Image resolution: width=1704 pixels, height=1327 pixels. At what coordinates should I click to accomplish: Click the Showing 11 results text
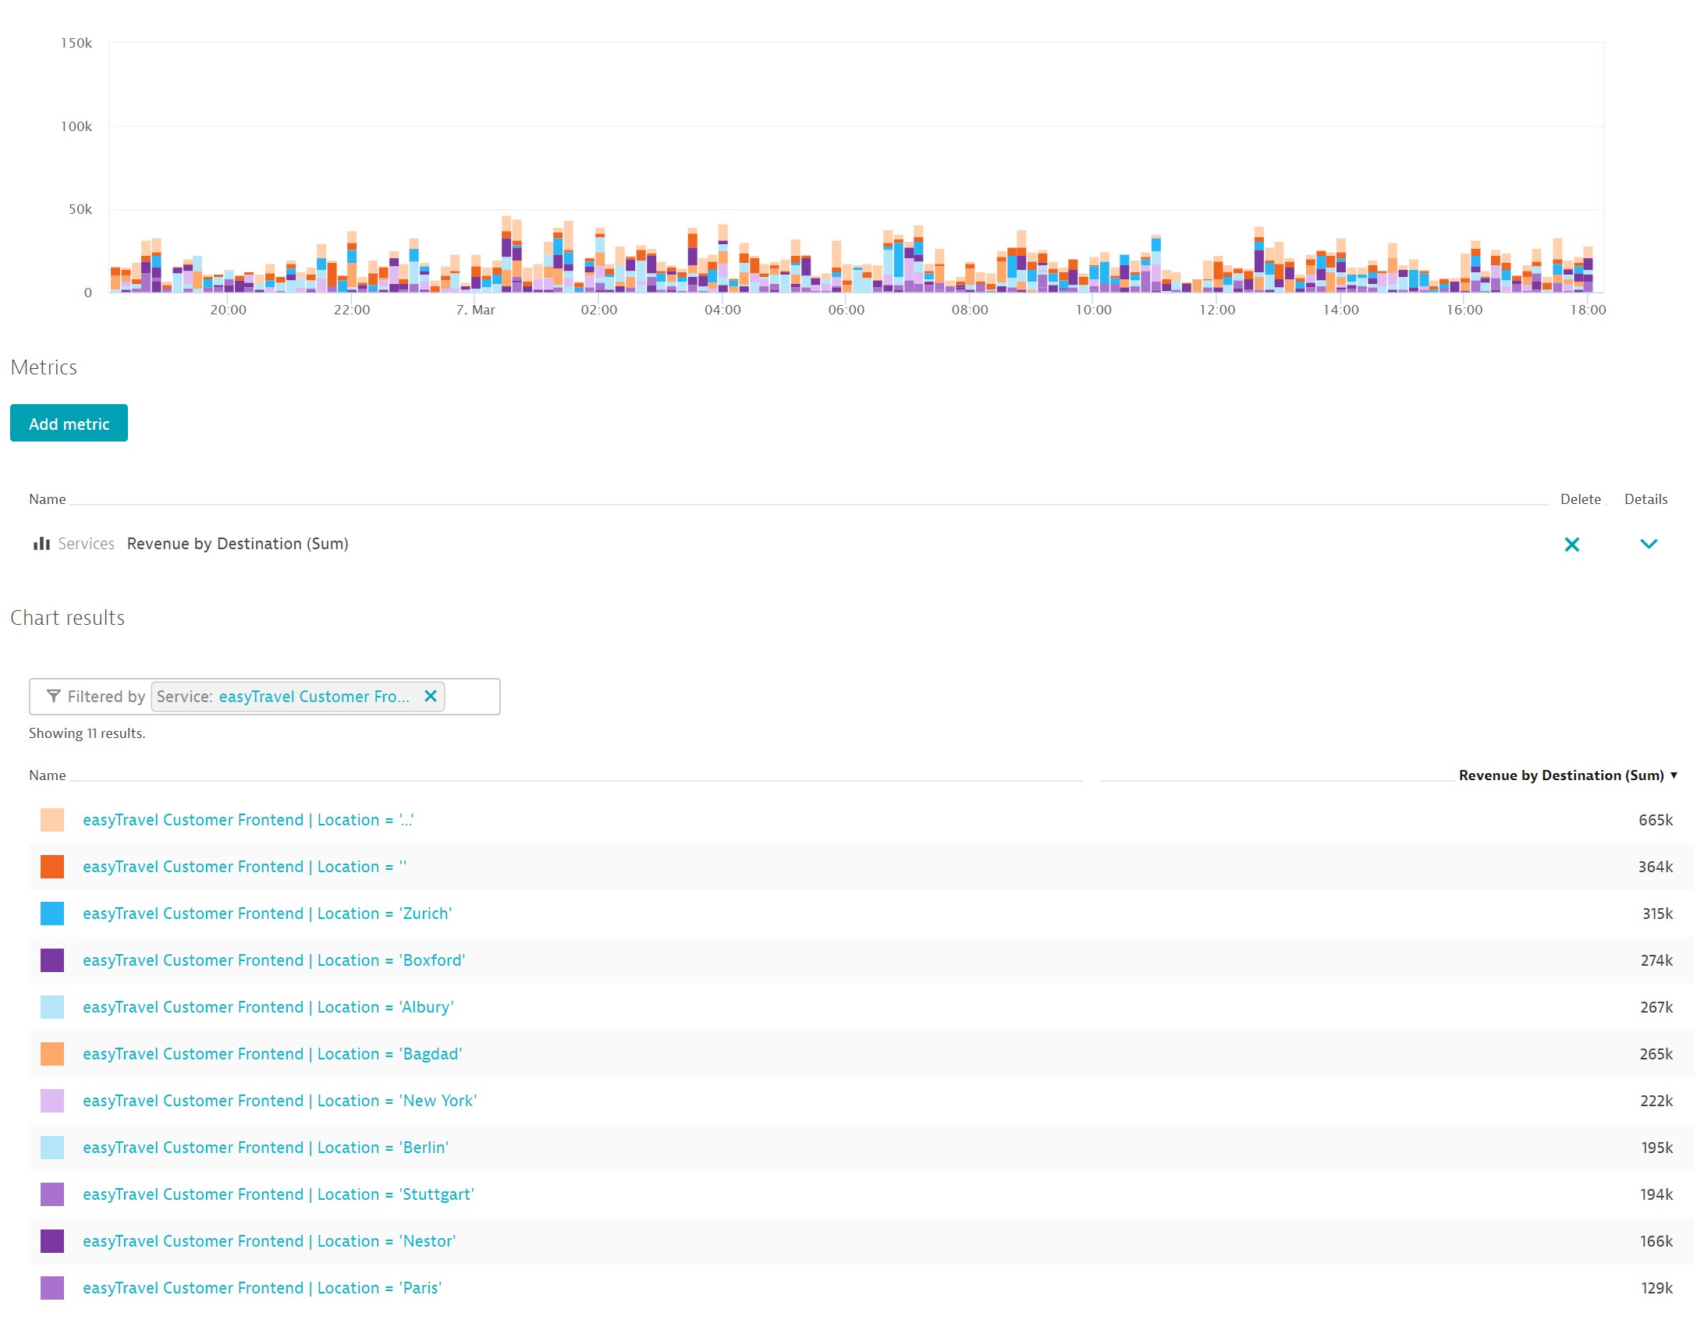pos(87,733)
